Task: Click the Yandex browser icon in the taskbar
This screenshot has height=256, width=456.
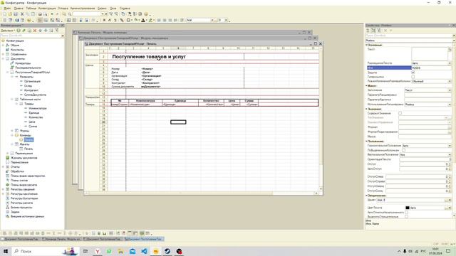Action: (98, 251)
